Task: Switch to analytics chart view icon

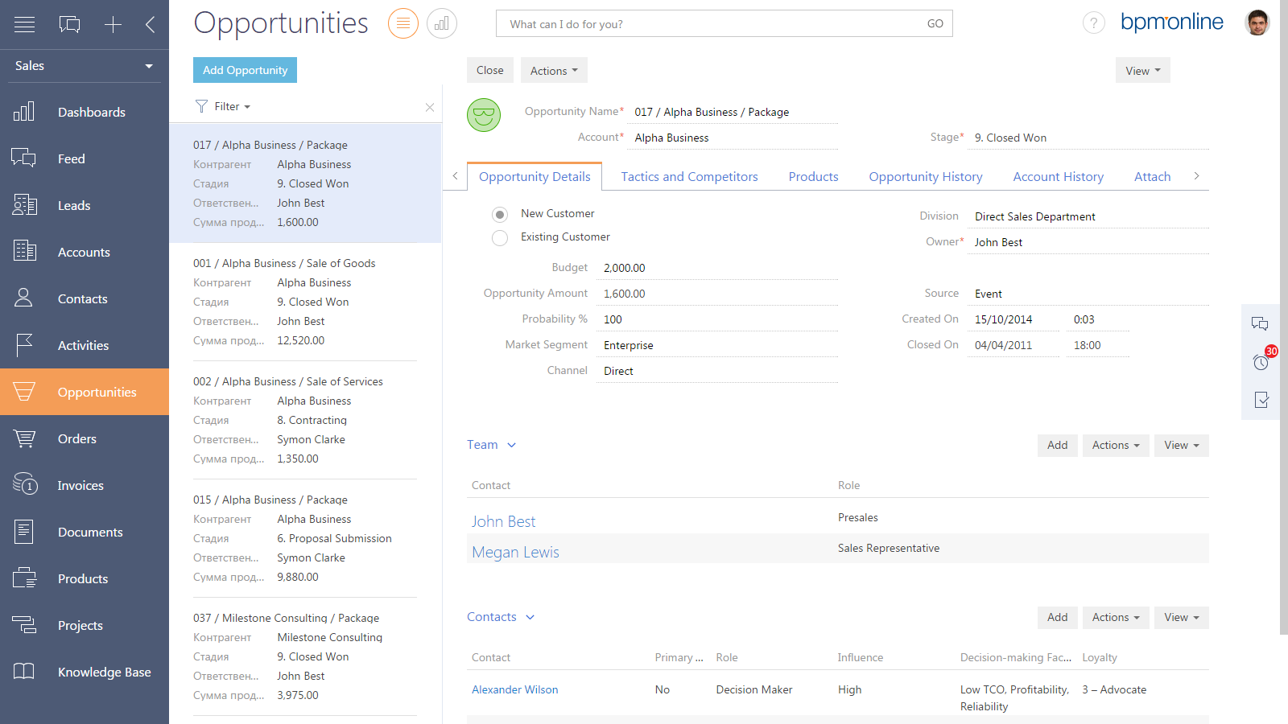Action: click(x=442, y=24)
